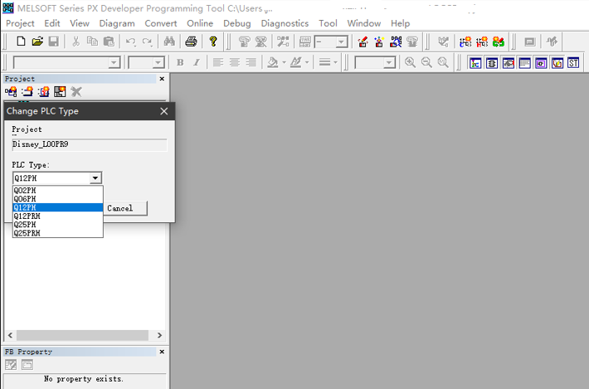Screen dimensions: 589x389
Task: Close the FB Property panel
Action: pyautogui.click(x=162, y=352)
